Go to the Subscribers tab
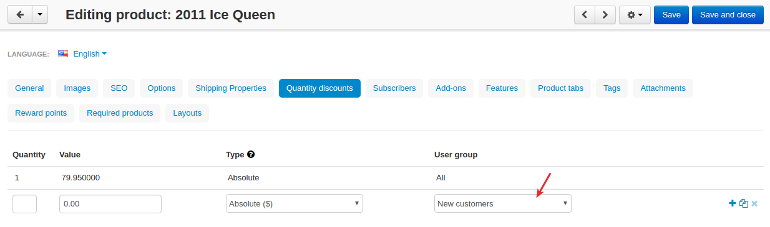This screenshot has height=227, width=770. (x=394, y=88)
